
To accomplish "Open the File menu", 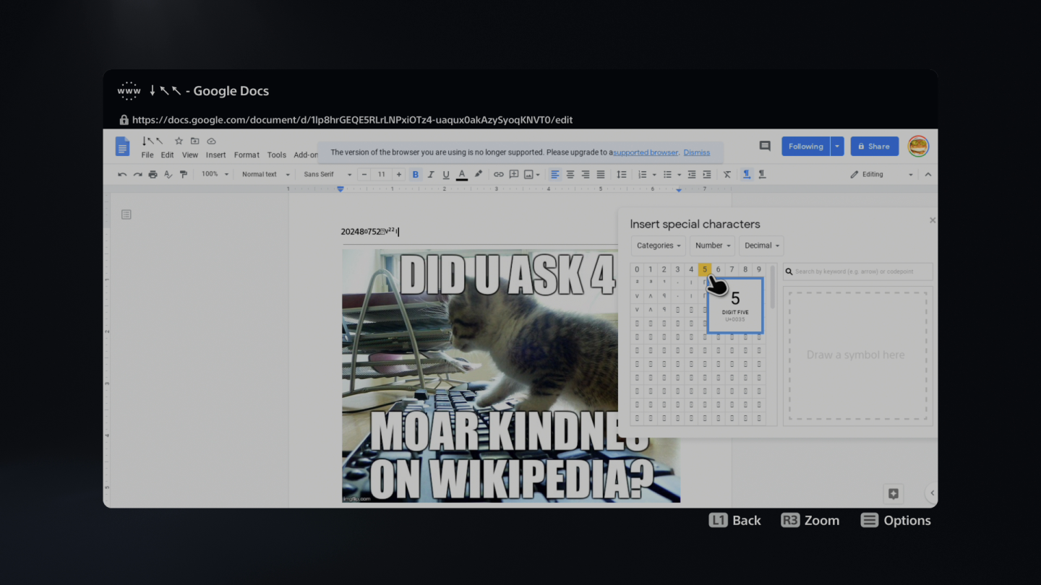I will pyautogui.click(x=147, y=155).
